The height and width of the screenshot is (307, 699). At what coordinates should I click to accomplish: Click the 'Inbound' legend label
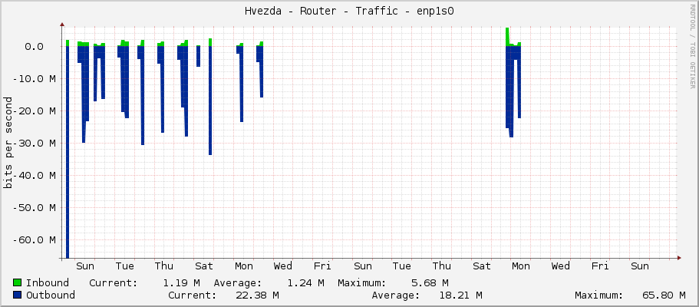click(48, 282)
